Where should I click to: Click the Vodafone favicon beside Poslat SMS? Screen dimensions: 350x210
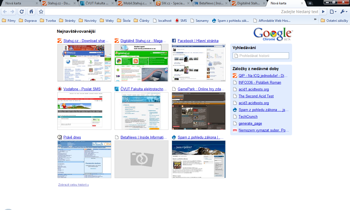click(60, 89)
